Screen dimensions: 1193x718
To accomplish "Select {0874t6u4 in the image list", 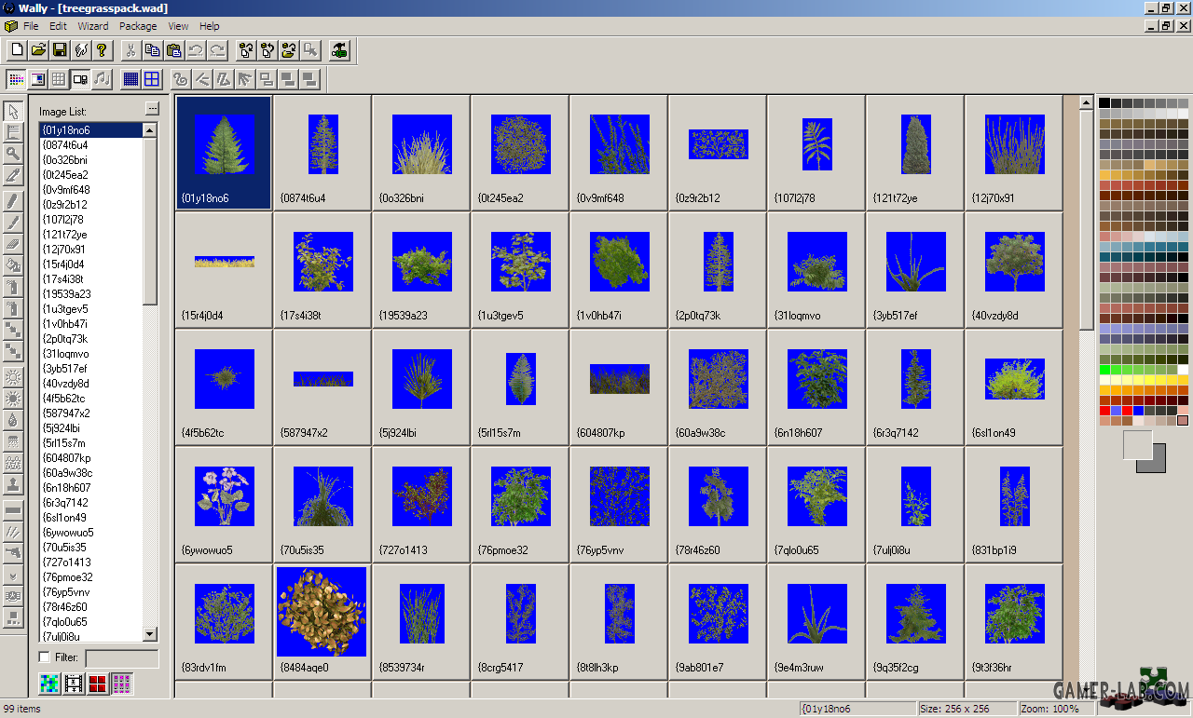I will click(x=90, y=145).
